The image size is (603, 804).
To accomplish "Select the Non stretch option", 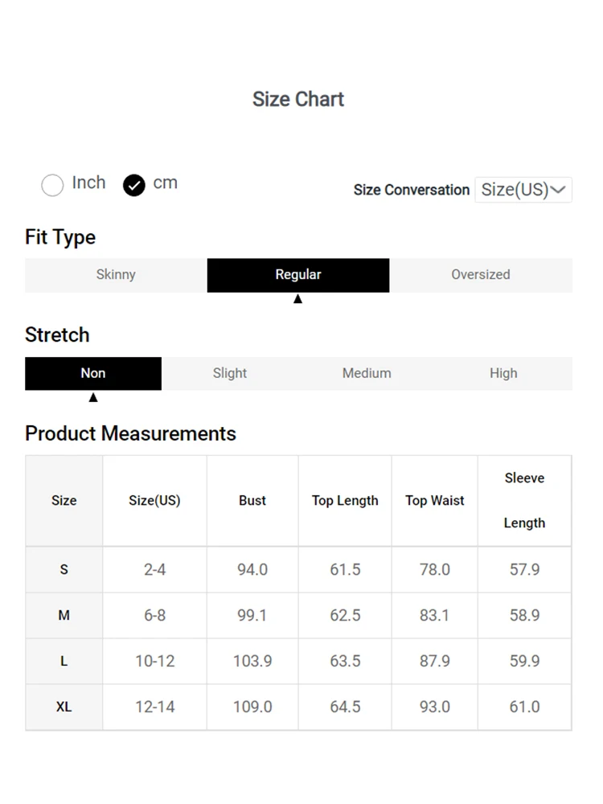I will pos(93,374).
